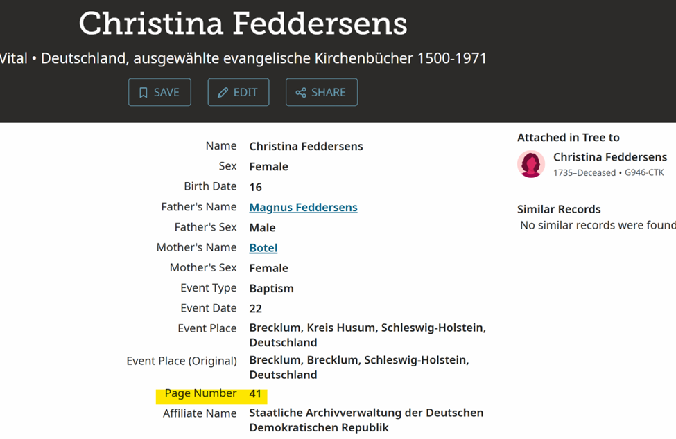Click the highlighted Page Number label
Viewport: 676px width, 439px height.
(x=200, y=393)
